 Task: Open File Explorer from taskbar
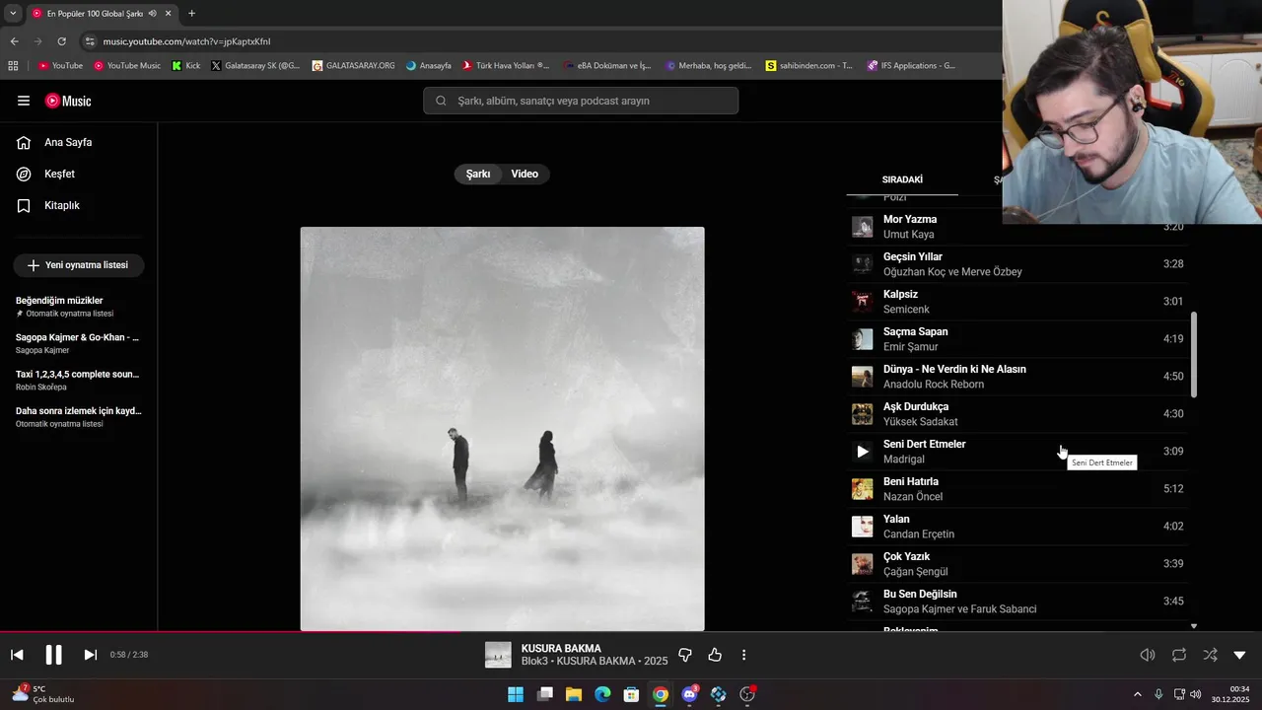574,694
